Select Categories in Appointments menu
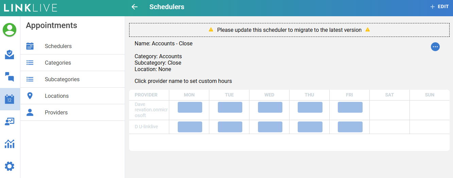Screen dimensions: 453x178 click(x=58, y=63)
